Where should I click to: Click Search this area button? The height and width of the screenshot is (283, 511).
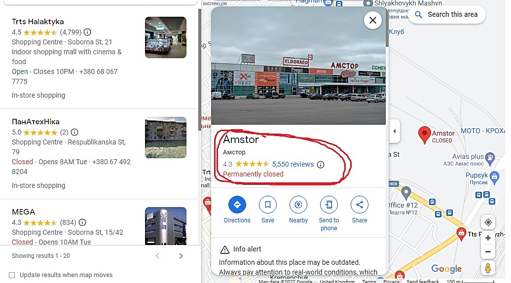(x=447, y=15)
